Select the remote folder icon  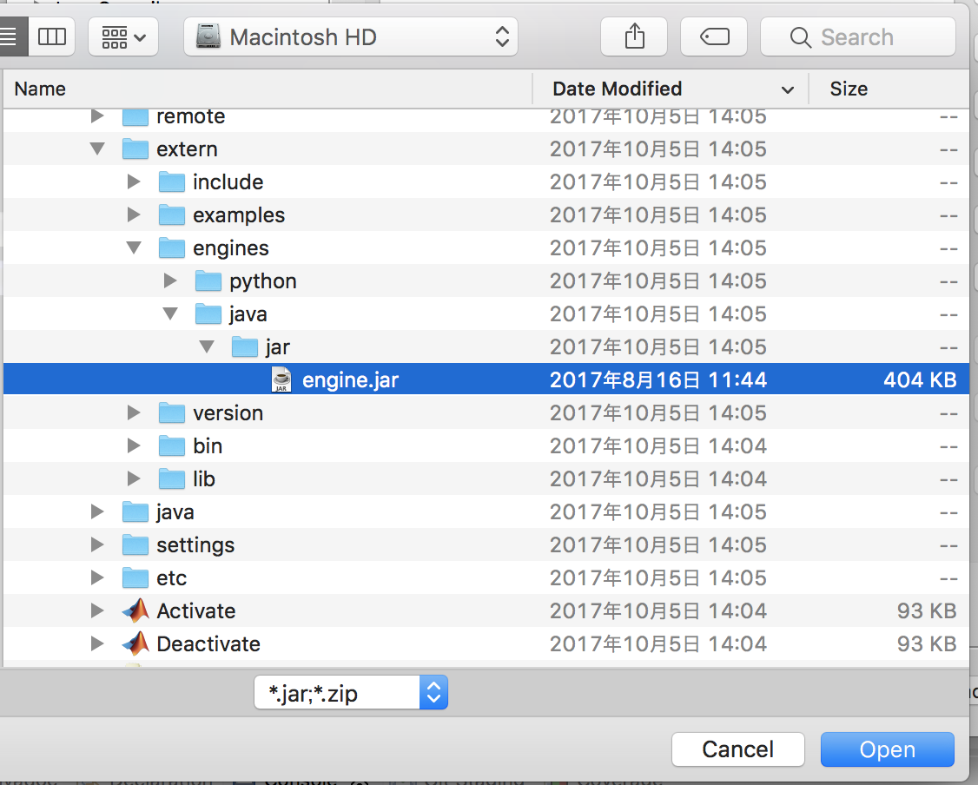coord(135,116)
